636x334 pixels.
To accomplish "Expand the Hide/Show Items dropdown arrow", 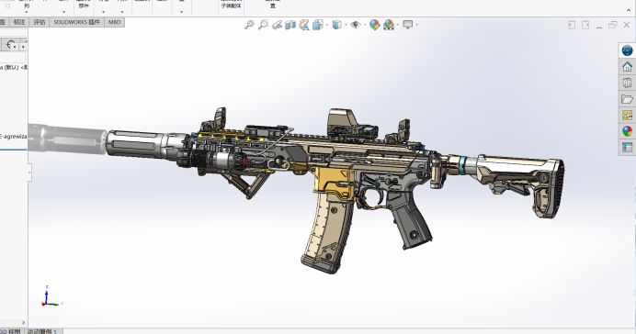I will [365, 25].
